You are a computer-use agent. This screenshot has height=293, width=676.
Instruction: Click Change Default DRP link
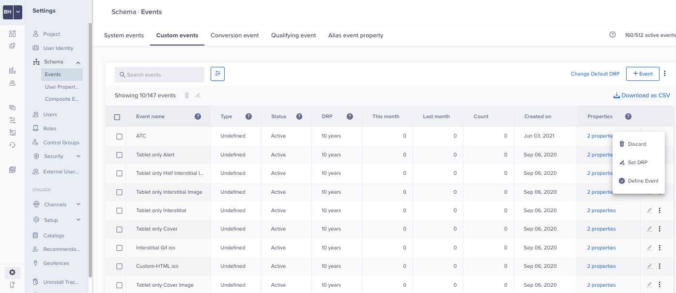(595, 74)
